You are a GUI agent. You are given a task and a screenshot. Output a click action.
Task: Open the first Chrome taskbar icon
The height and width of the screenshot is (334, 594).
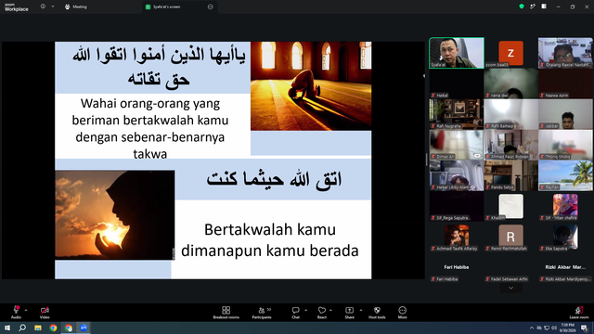click(x=53, y=328)
